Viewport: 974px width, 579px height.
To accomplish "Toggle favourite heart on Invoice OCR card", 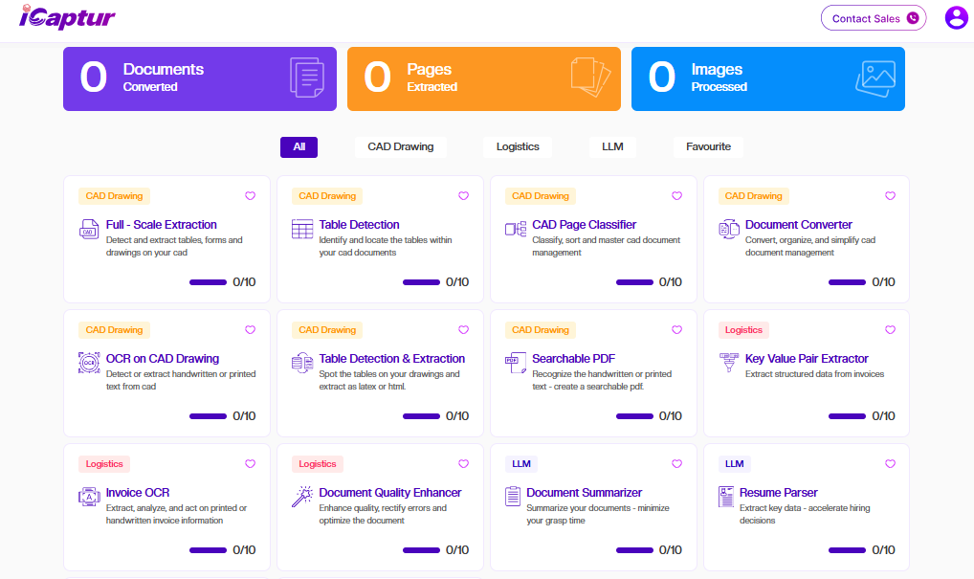I will [x=250, y=464].
